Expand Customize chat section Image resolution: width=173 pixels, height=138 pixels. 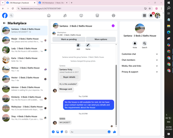pos(140,54)
